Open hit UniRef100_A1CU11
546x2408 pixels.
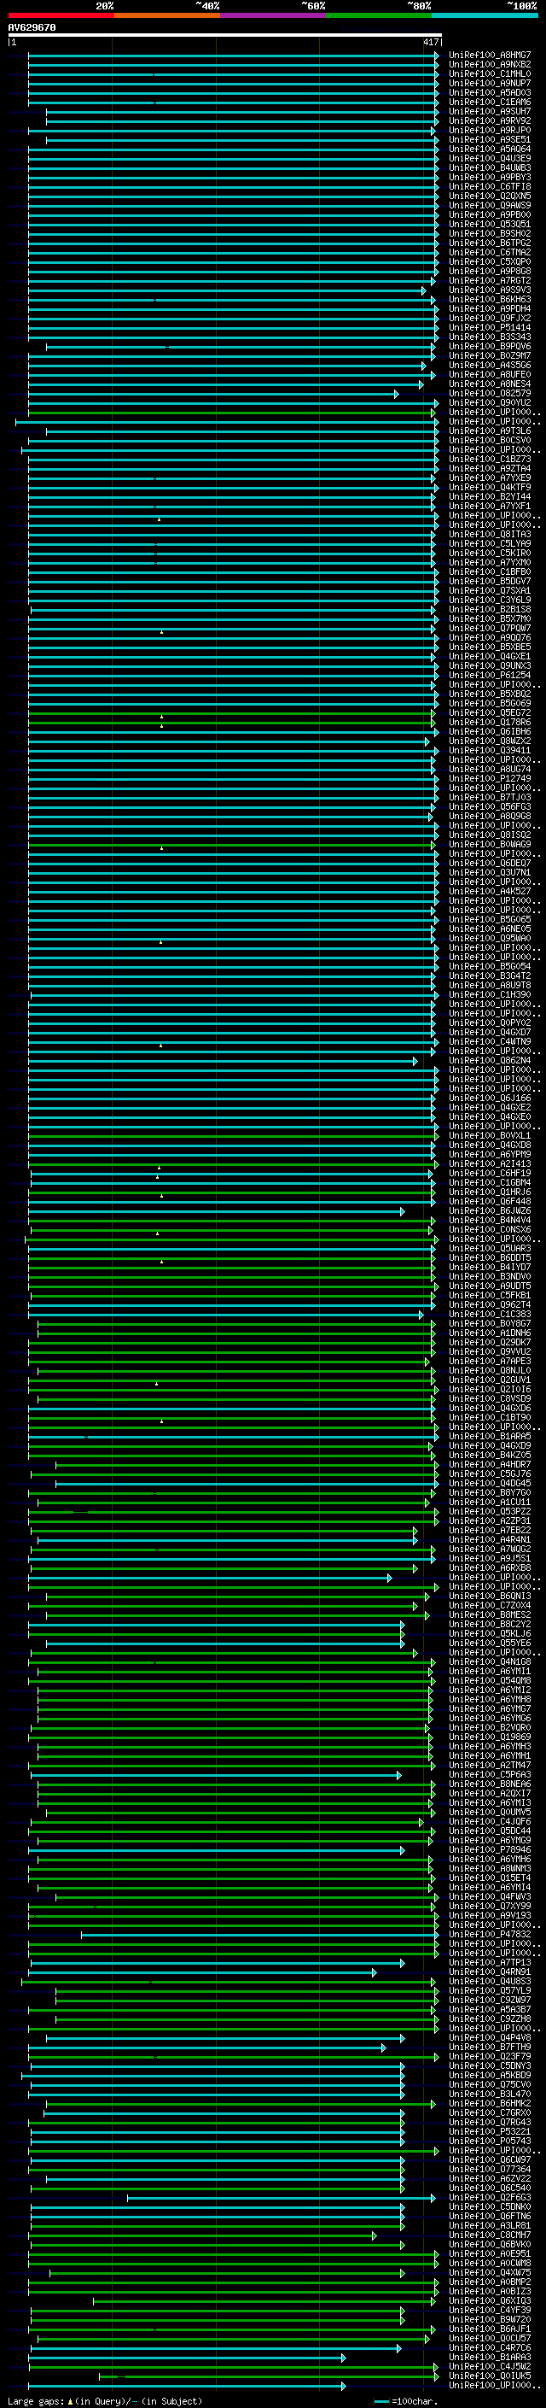(490, 1503)
